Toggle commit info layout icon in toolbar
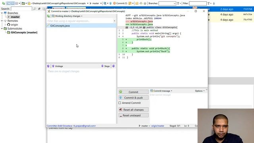This screenshot has width=254, height=143. tap(13, 3)
